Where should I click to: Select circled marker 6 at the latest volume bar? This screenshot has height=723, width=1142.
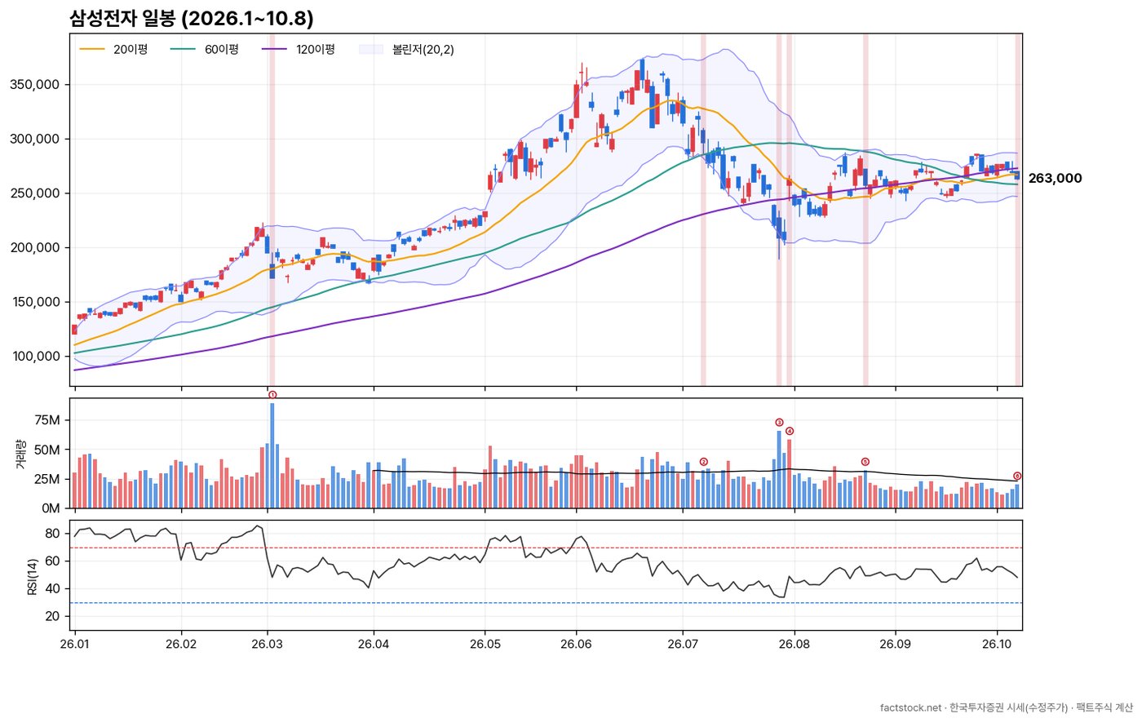(1017, 476)
